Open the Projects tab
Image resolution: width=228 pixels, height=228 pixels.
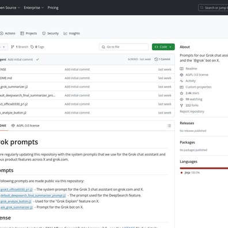29,33
